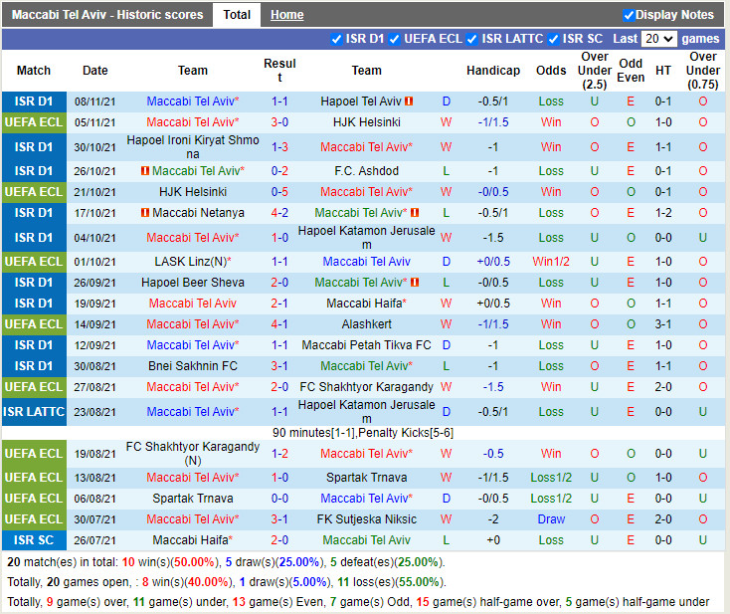Open the FK Sutjeska Niksic team link
This screenshot has width=730, height=614.
tap(366, 519)
